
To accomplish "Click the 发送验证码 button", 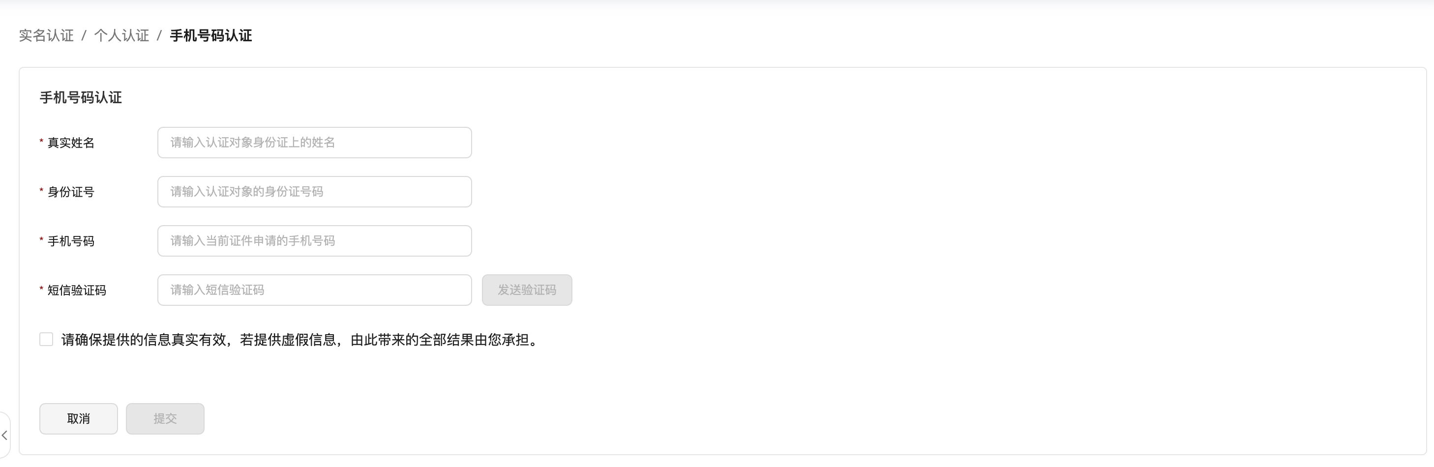I will [527, 290].
